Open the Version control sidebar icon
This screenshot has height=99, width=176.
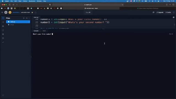pos(3,22)
